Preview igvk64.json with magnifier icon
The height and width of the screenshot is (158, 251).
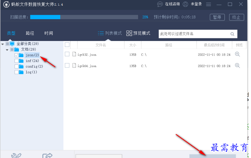click(237, 65)
